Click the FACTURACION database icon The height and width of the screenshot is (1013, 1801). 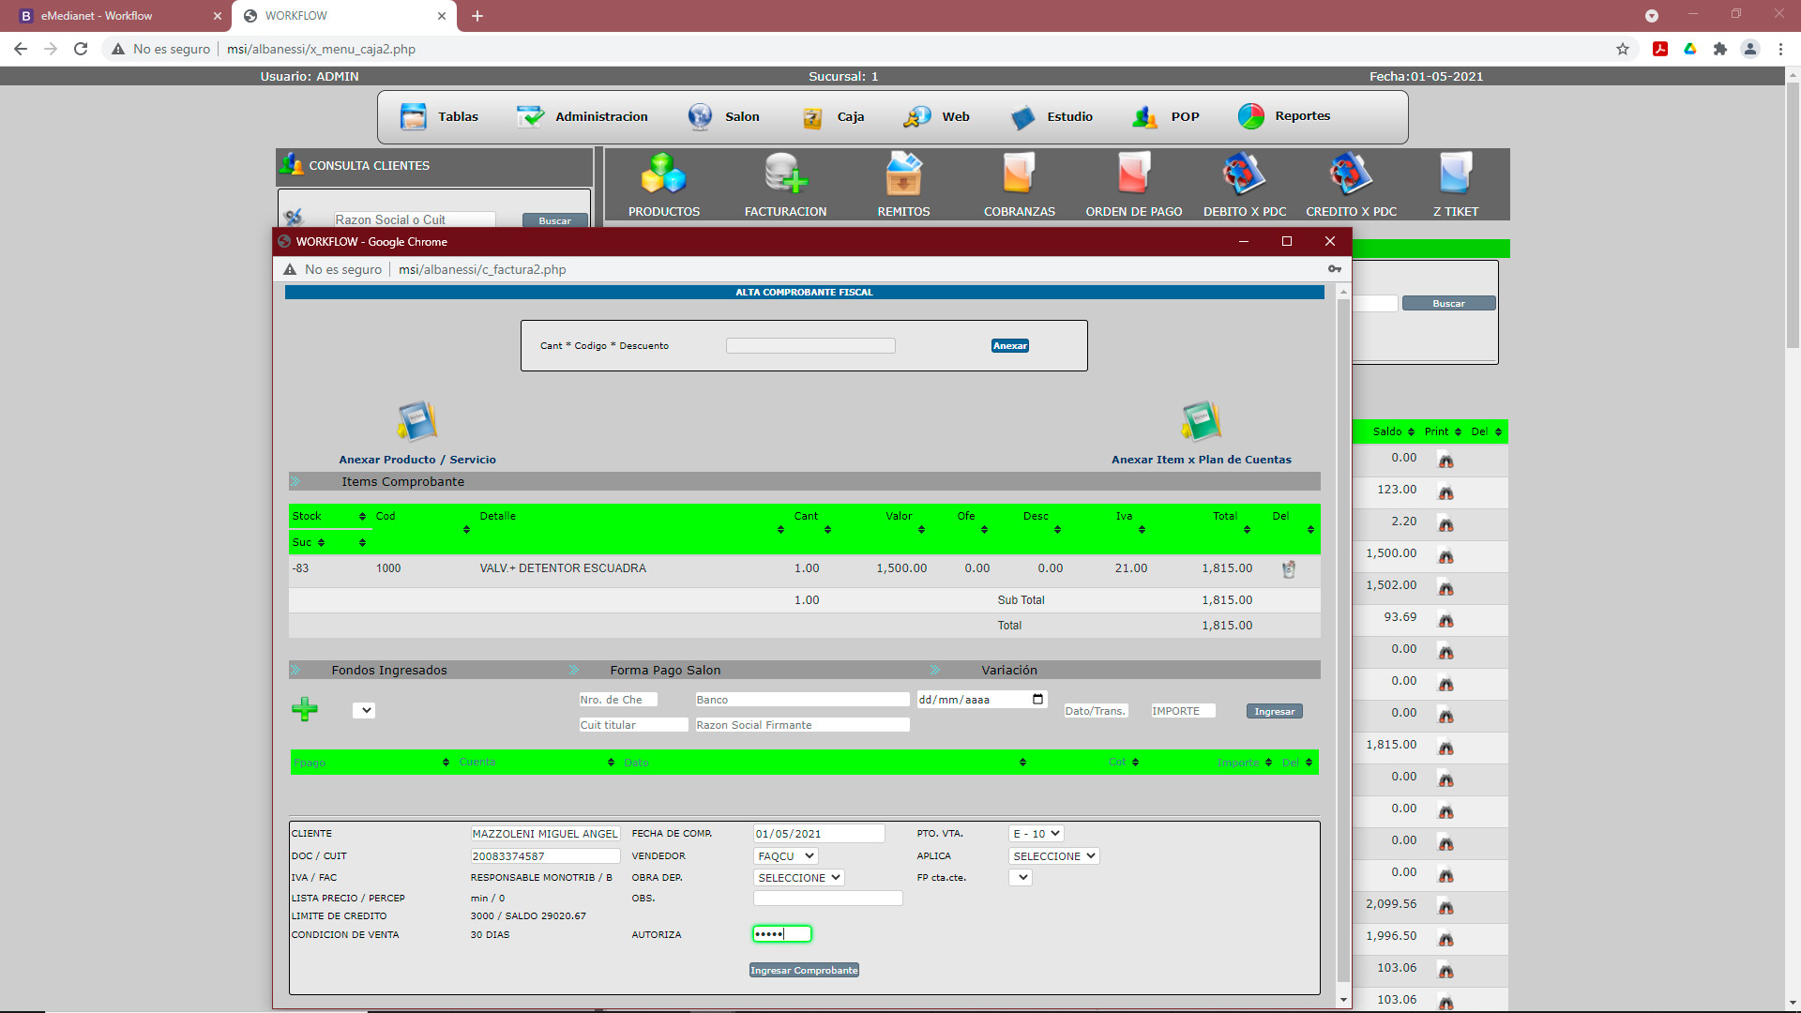[785, 174]
